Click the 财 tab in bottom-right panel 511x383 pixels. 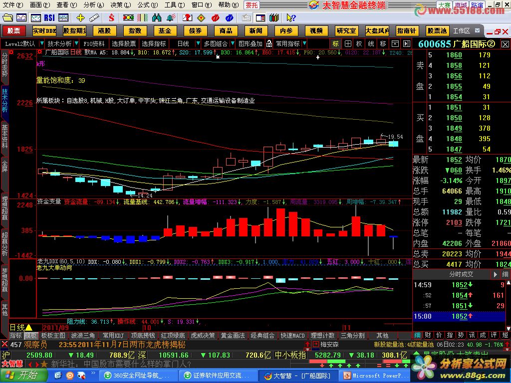[x=428, y=336]
